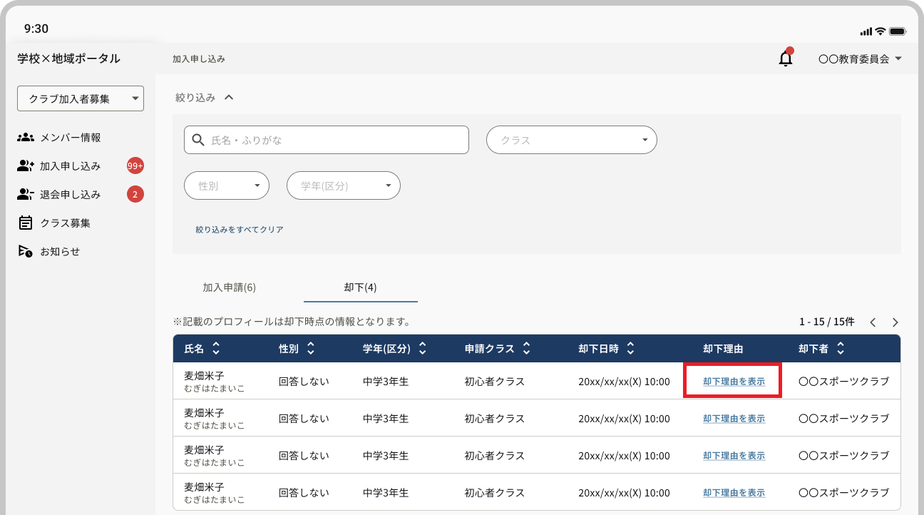Switch to the 加入申請(6) tab

[230, 287]
